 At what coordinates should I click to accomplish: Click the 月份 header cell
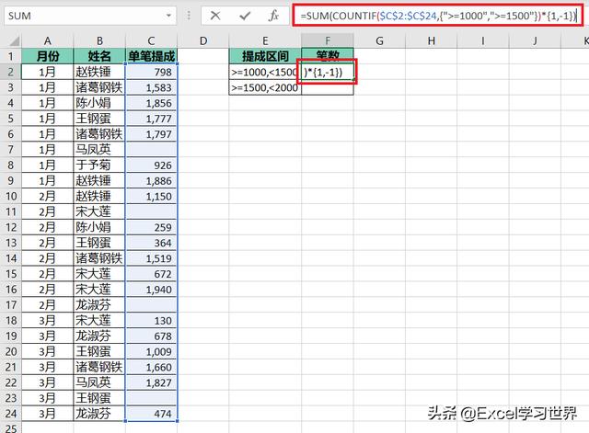(x=47, y=56)
